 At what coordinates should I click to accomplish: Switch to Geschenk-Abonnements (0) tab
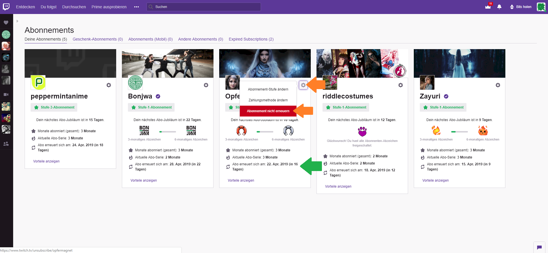tap(98, 39)
